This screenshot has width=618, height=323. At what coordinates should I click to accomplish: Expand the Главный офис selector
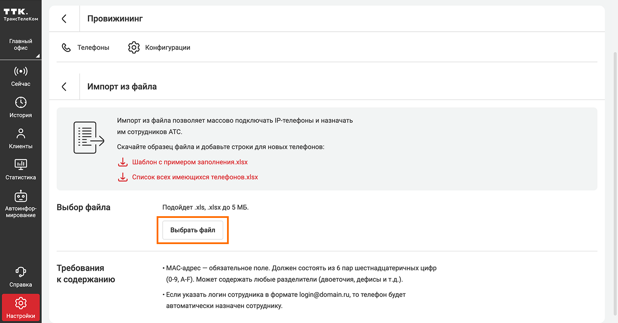pos(21,45)
